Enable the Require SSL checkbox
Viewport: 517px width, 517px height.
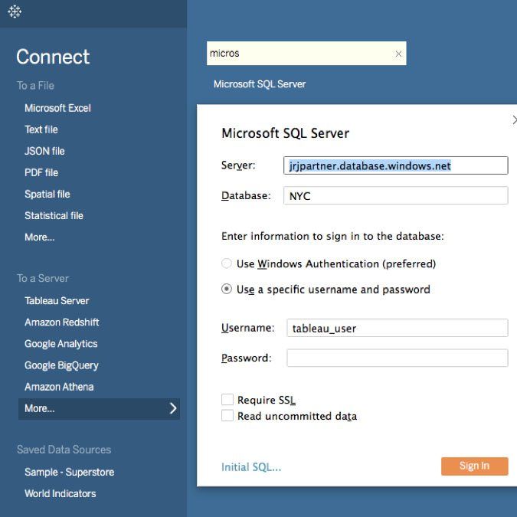[227, 400]
